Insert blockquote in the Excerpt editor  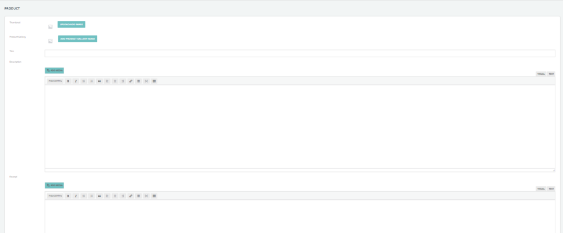pos(100,196)
